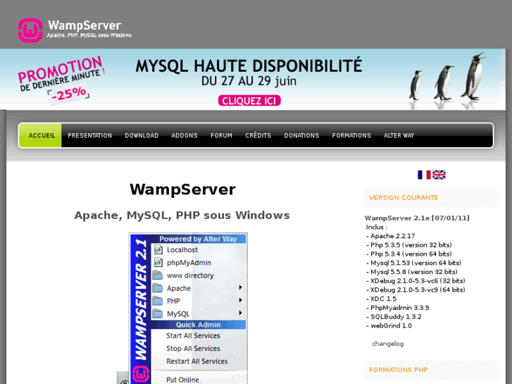This screenshot has width=512, height=384.
Task: Open the changelog link
Action: tap(388, 343)
